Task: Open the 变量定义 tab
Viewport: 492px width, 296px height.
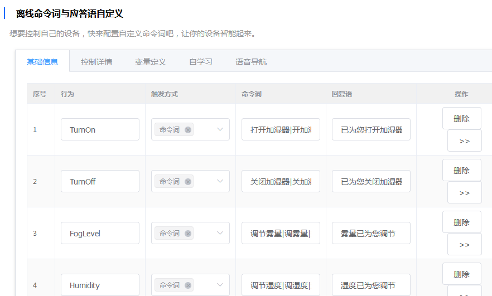Action: click(150, 62)
